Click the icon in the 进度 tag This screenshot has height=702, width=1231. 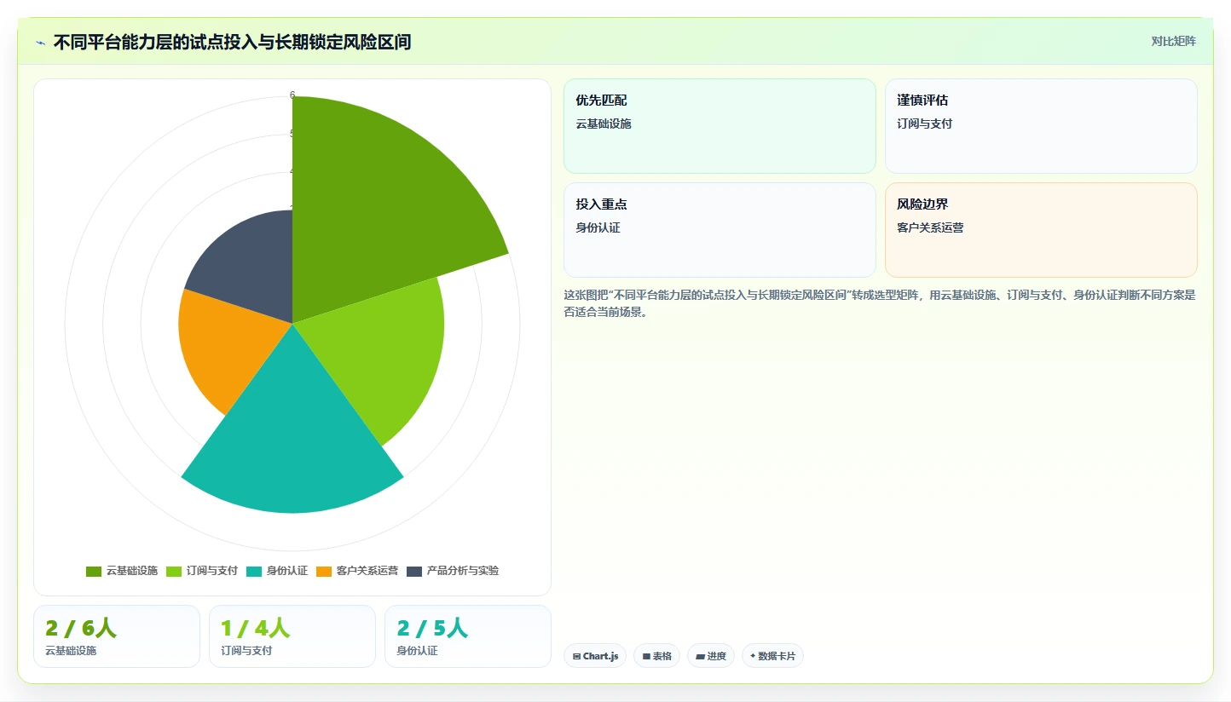(x=700, y=657)
